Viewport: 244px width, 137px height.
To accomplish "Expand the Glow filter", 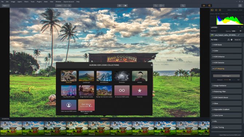I will point(226,104).
